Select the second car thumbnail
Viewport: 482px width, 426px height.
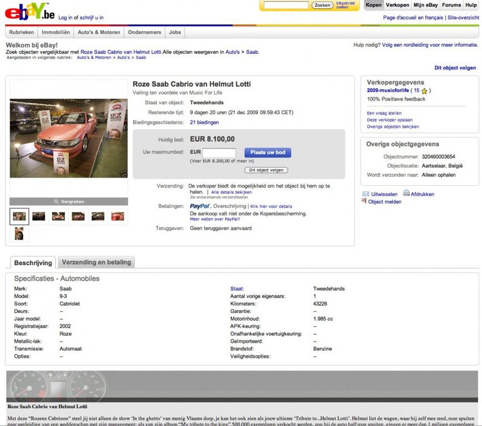click(39, 216)
